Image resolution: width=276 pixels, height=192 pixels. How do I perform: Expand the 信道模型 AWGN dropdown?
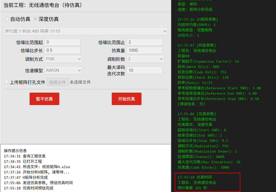pos(63,70)
